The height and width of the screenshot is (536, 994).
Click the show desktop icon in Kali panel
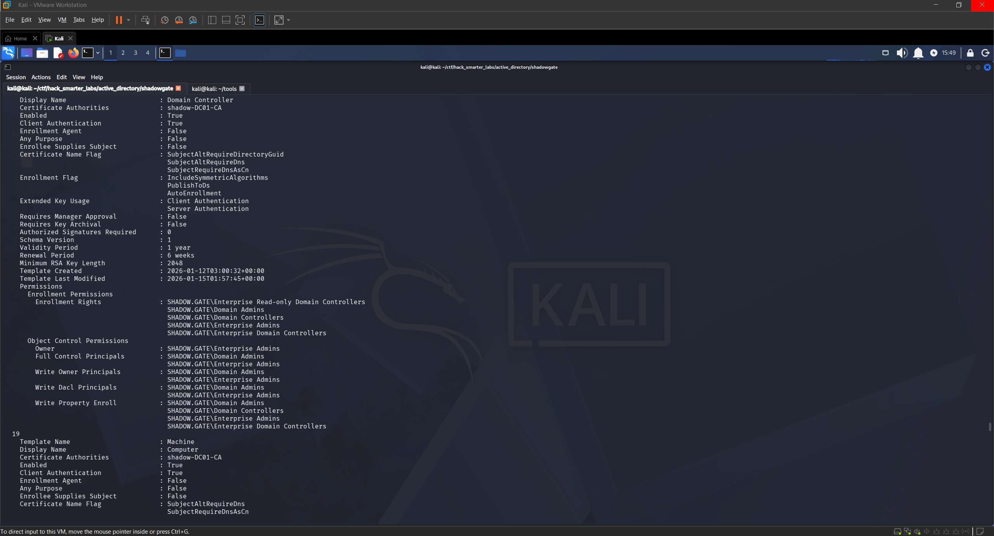(x=26, y=53)
